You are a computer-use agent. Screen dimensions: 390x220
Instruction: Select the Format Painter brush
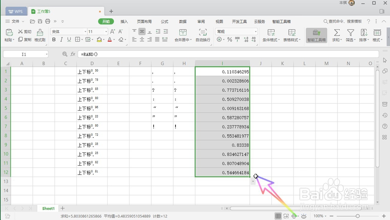point(40,35)
